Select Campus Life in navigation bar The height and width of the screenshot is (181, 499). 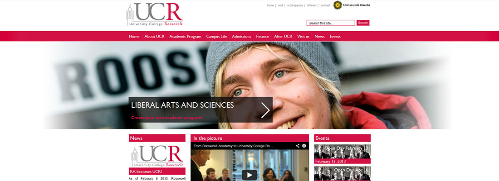(x=216, y=37)
